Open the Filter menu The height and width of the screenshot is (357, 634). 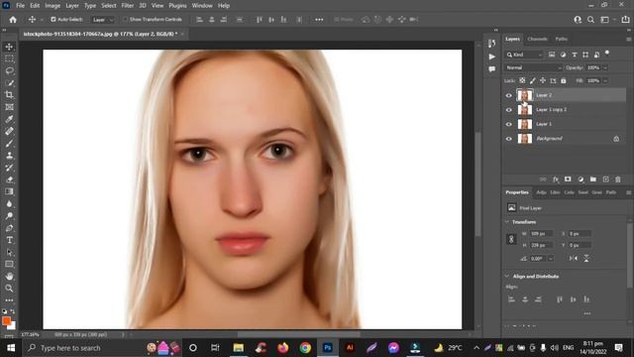tap(128, 6)
